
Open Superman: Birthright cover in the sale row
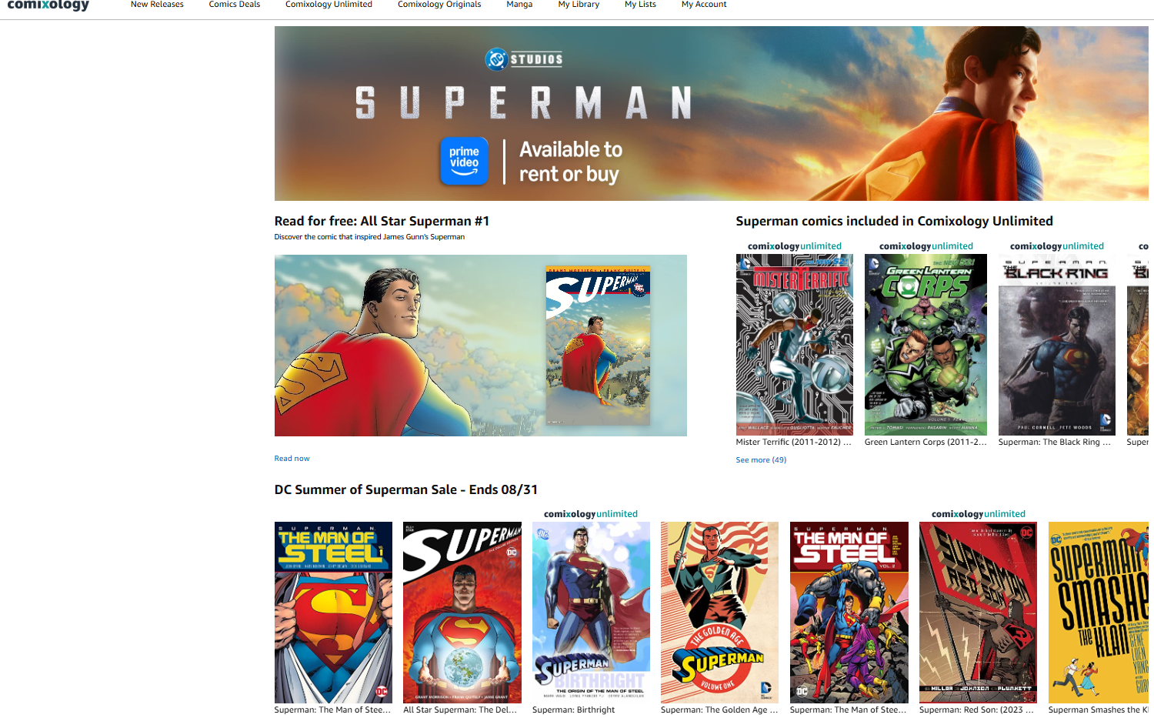click(591, 613)
